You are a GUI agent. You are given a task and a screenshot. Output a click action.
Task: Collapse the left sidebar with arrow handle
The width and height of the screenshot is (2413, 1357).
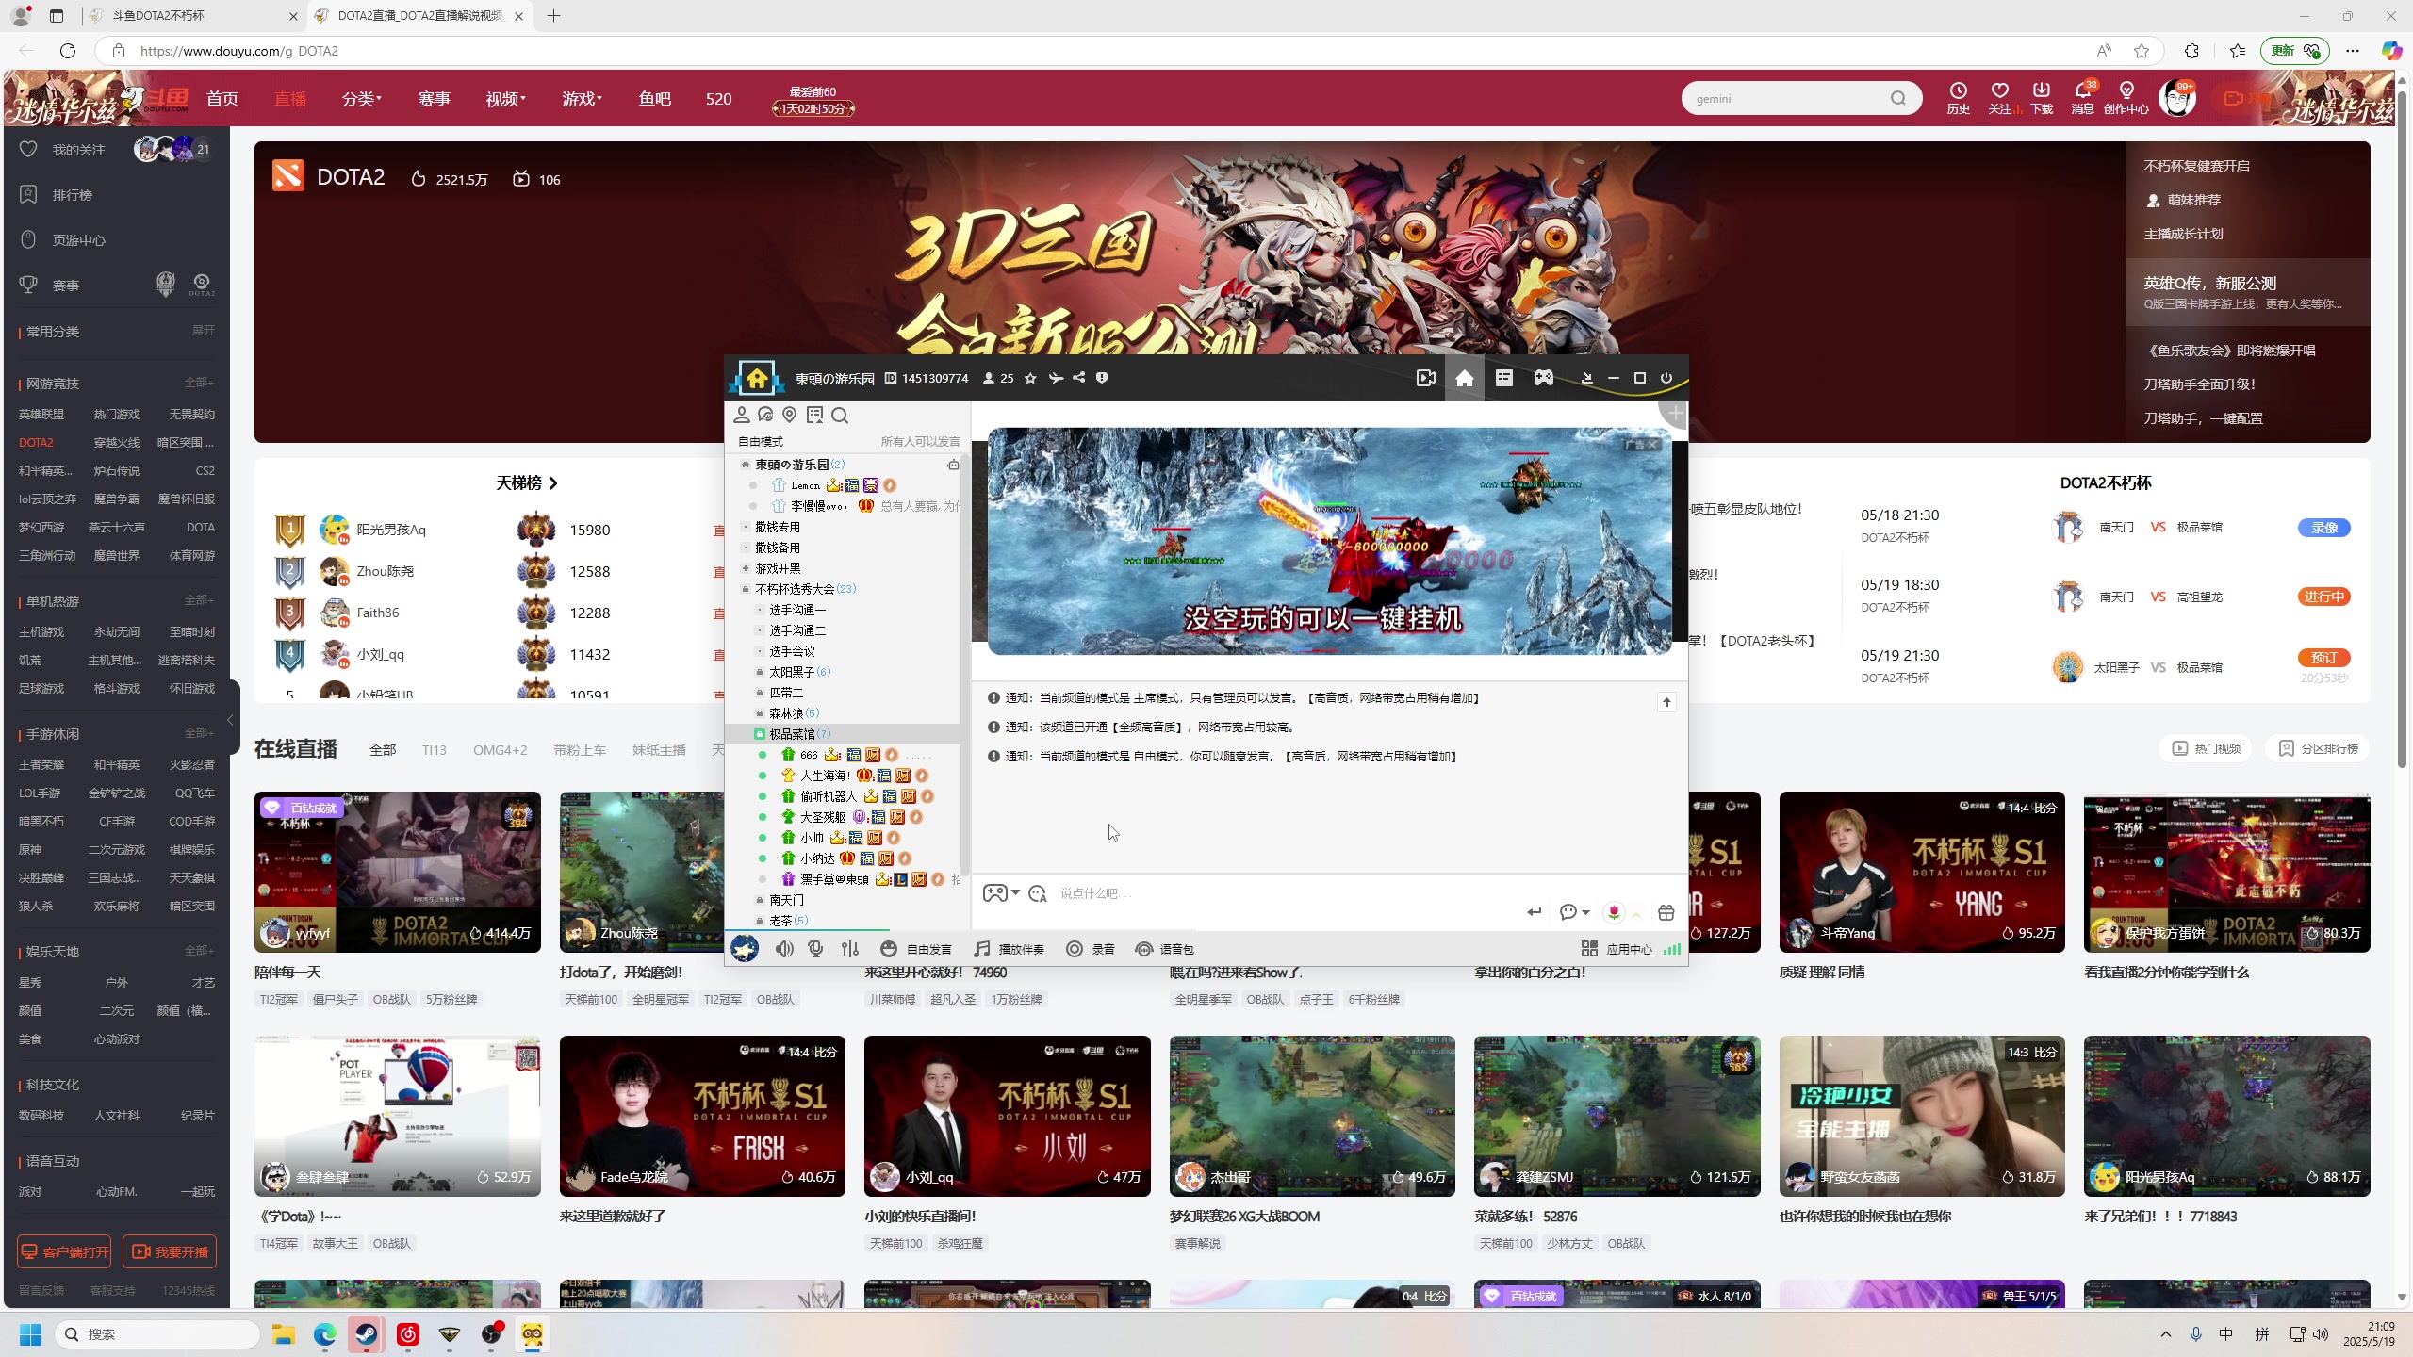pyautogui.click(x=230, y=720)
